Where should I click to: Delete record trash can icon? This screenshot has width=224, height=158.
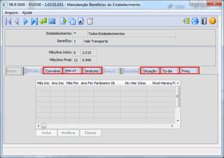point(90,21)
